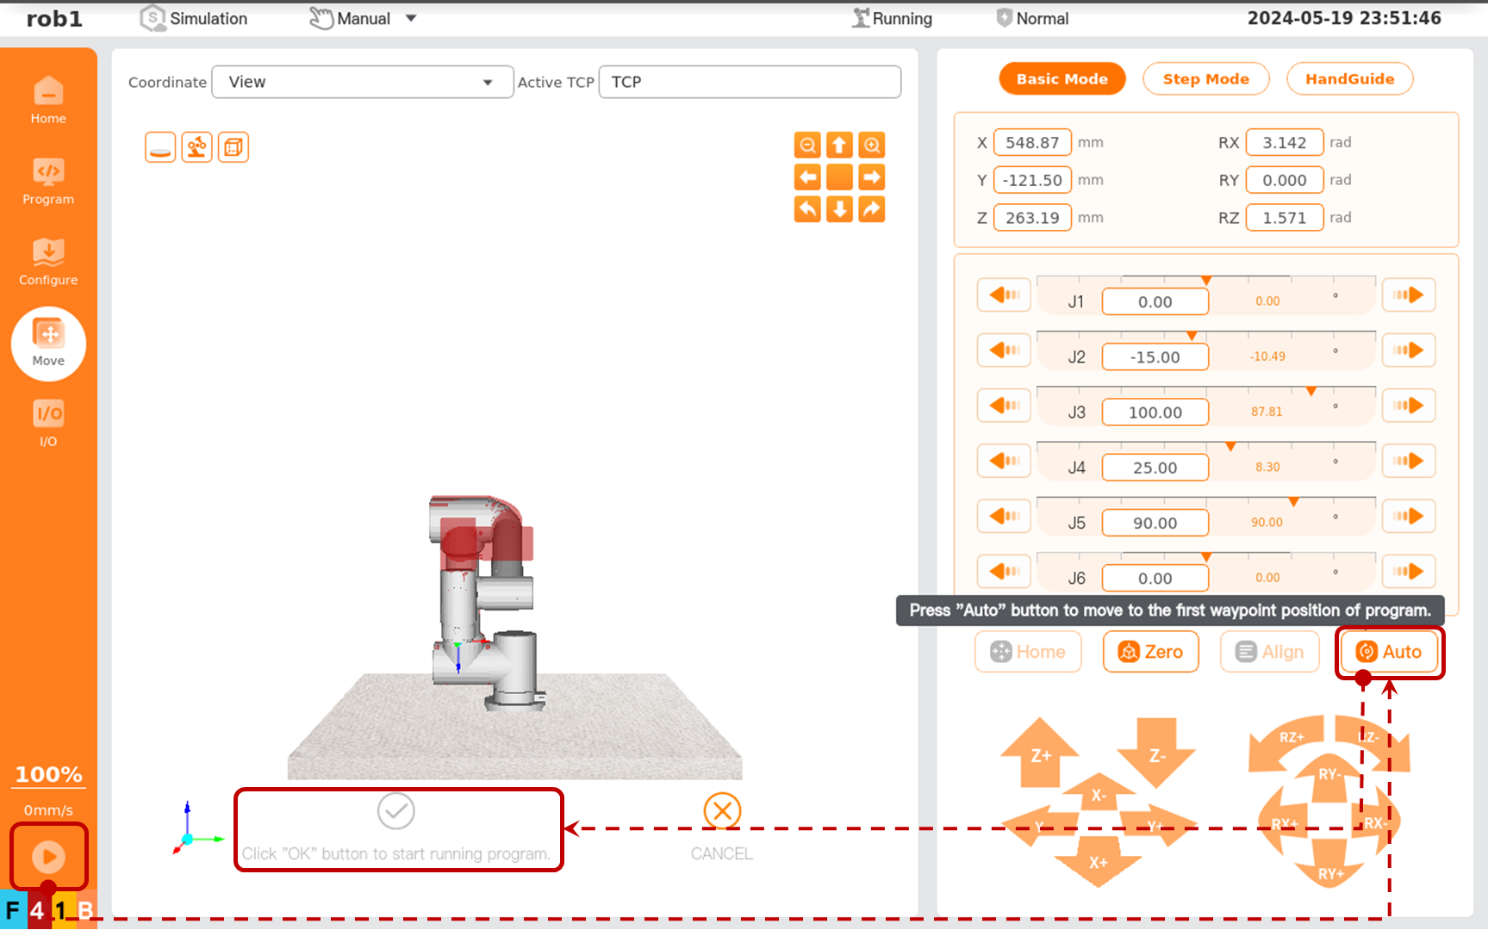Click the zoom out view icon
Screen dimensions: 1488x930
coord(807,146)
